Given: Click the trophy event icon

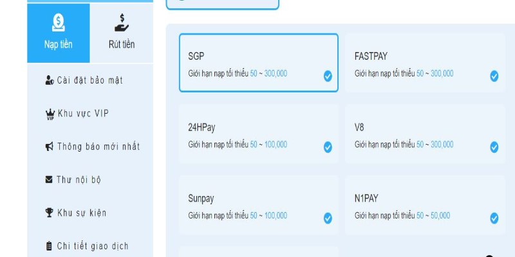Looking at the screenshot, I should coord(50,213).
